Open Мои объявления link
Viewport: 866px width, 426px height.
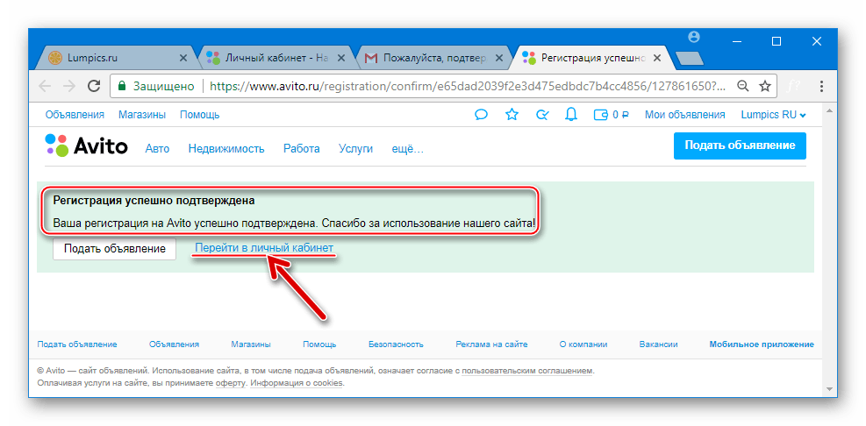click(685, 115)
